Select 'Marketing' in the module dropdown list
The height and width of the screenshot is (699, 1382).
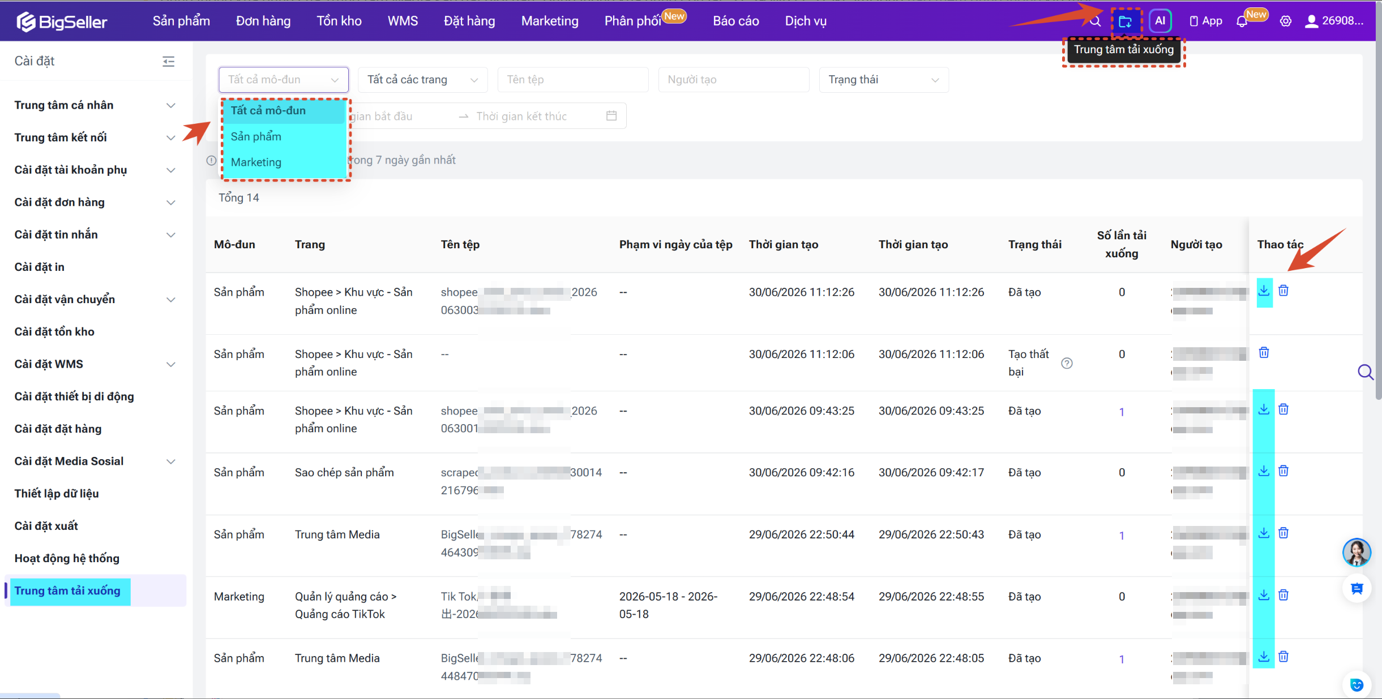point(256,162)
